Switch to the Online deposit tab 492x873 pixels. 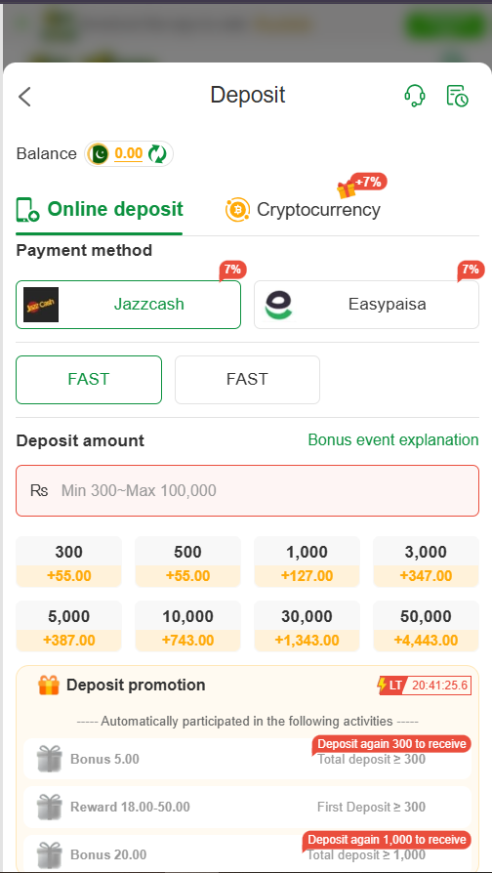(x=99, y=210)
